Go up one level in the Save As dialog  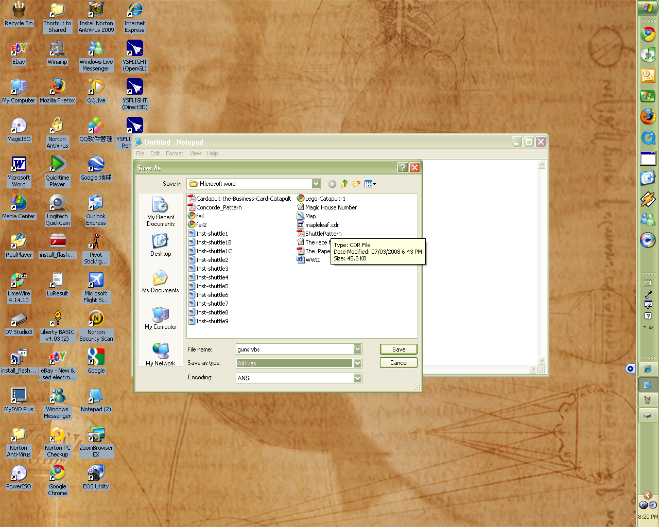[343, 184]
